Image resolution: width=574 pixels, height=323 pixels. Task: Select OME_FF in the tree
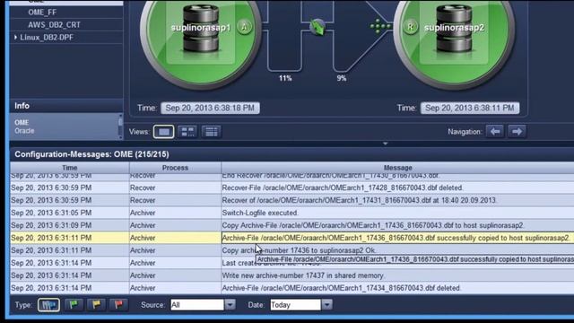42,13
